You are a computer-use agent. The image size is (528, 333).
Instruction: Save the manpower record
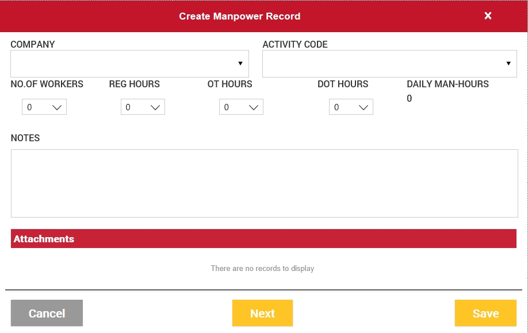pos(485,313)
